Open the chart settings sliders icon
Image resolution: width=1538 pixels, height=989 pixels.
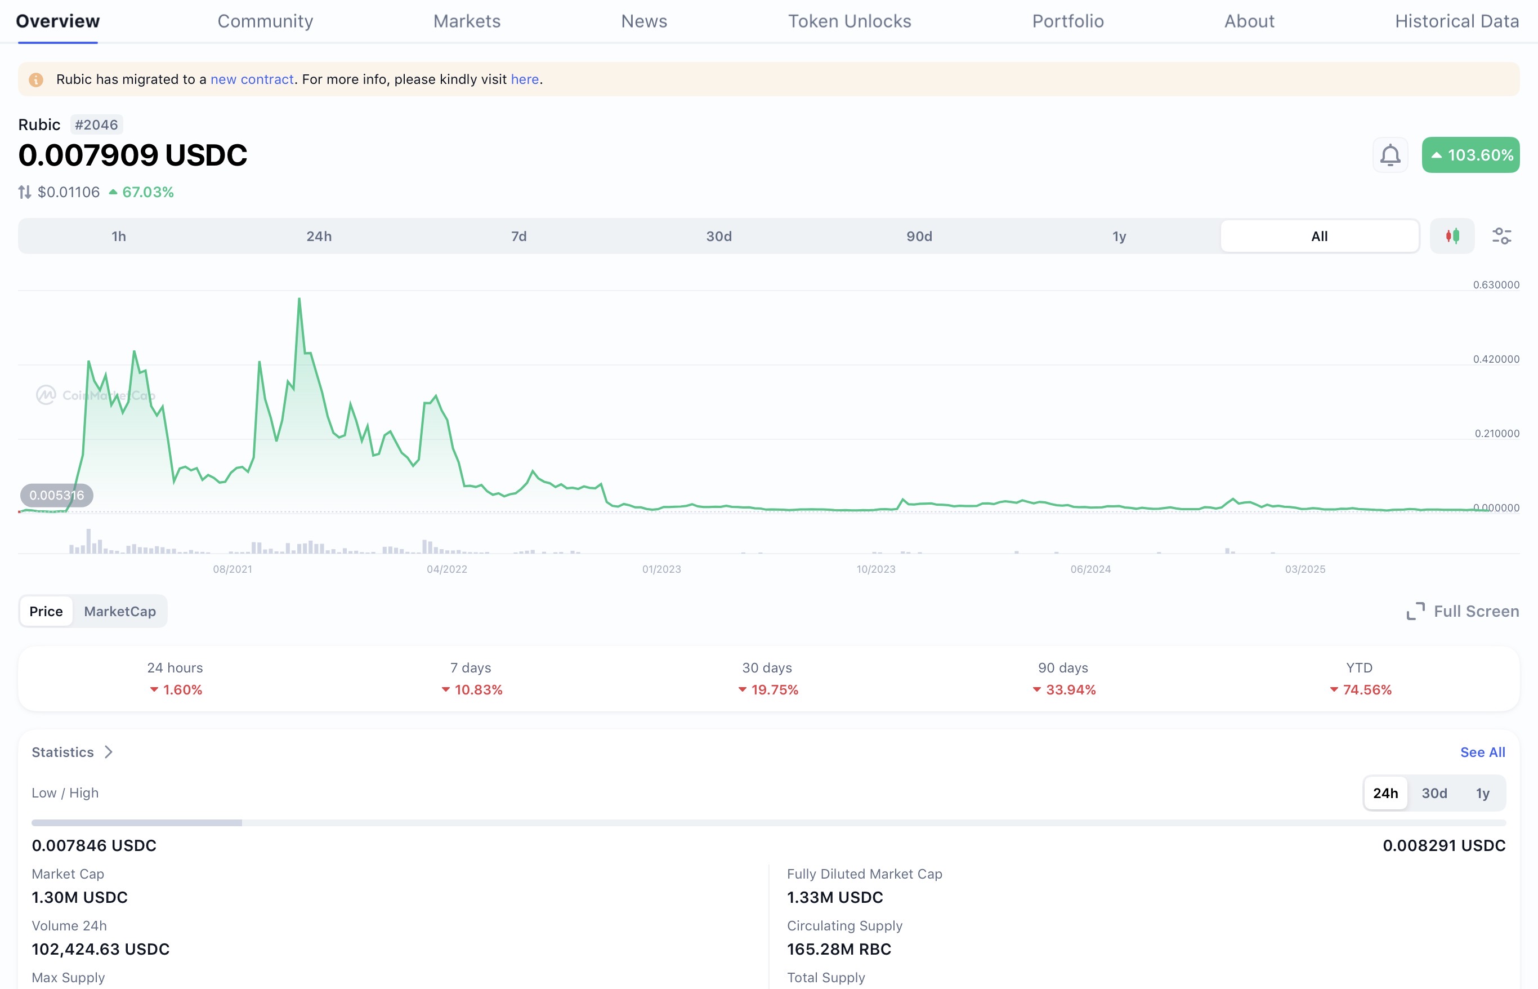pos(1501,235)
